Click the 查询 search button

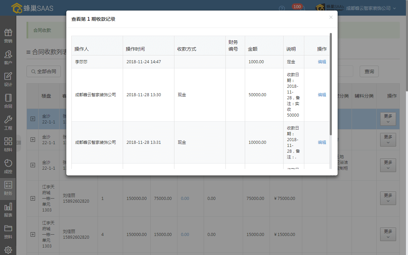tap(369, 71)
